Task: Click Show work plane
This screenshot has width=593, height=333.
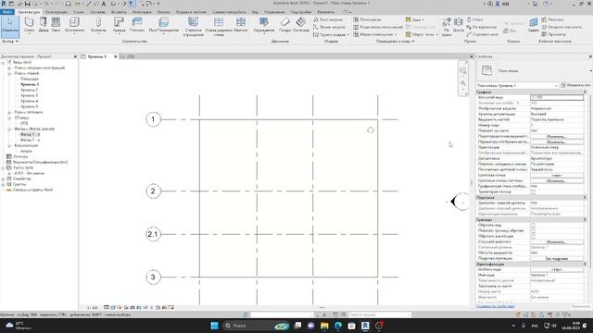Action: [x=552, y=19]
